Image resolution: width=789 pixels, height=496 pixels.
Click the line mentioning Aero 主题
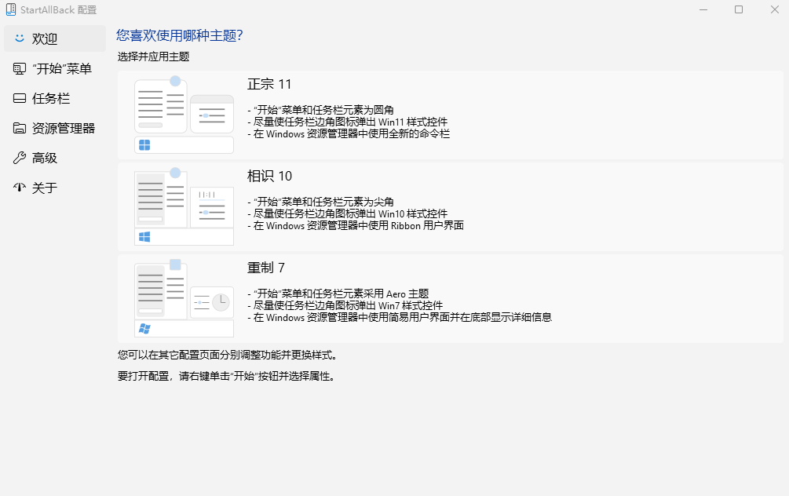pos(338,294)
